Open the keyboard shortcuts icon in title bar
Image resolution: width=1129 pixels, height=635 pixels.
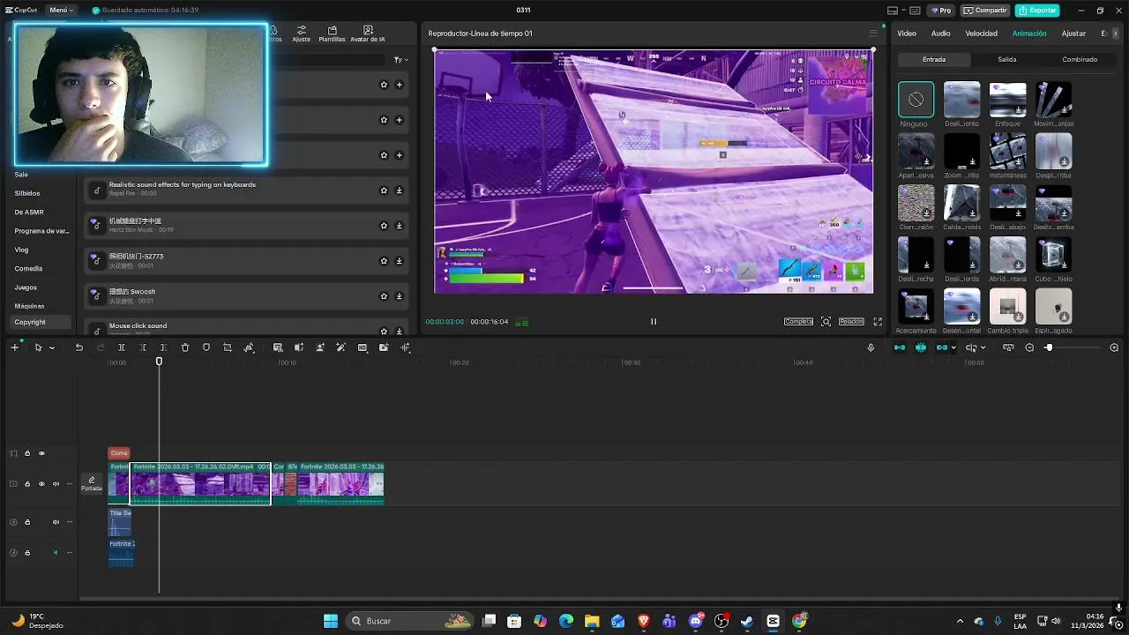916,11
